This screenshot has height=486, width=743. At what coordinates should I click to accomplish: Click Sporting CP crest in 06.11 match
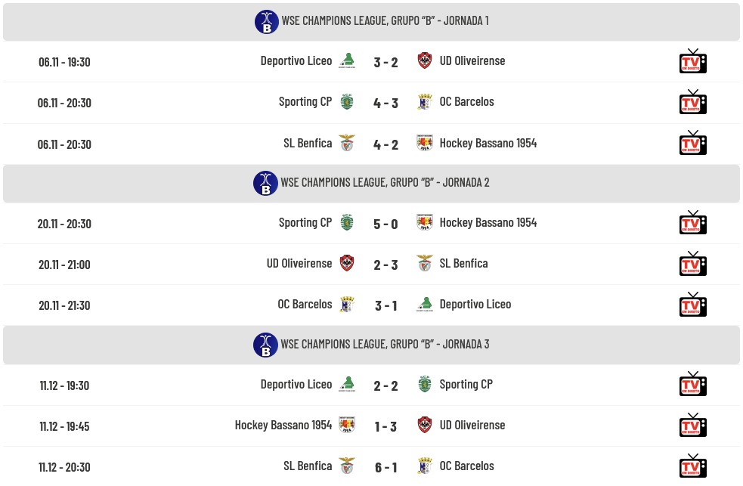[347, 102]
